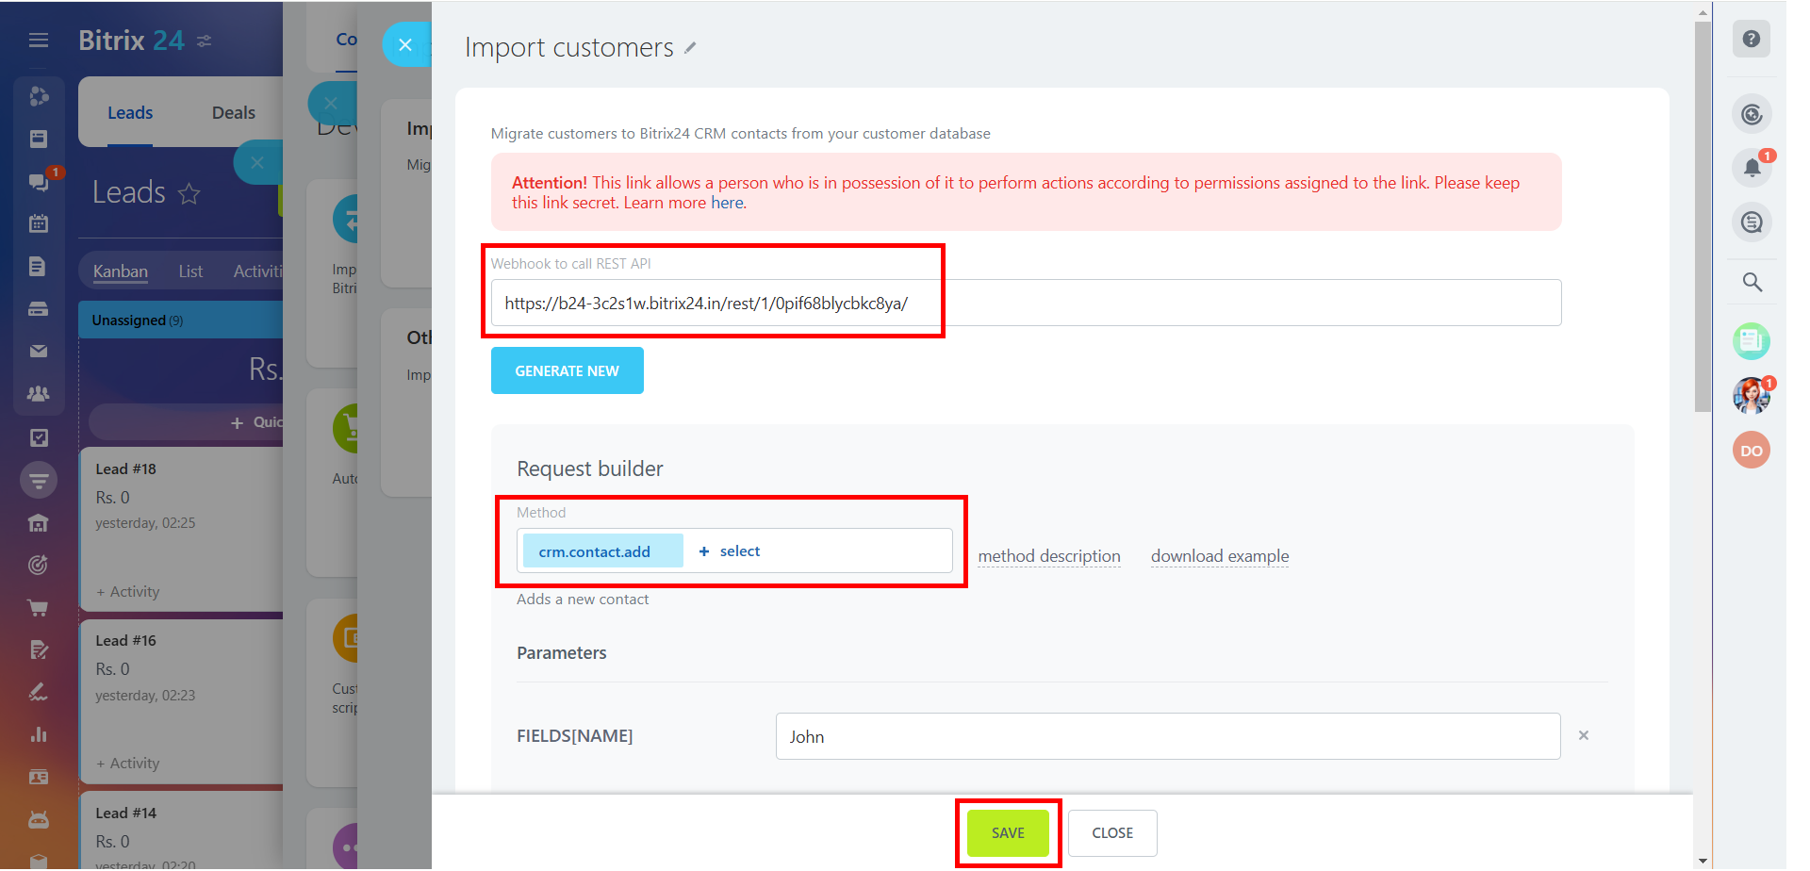This screenshot has width=1810, height=871.
Task: Open the Analytics bar chart icon in sidebar
Action: click(x=39, y=734)
